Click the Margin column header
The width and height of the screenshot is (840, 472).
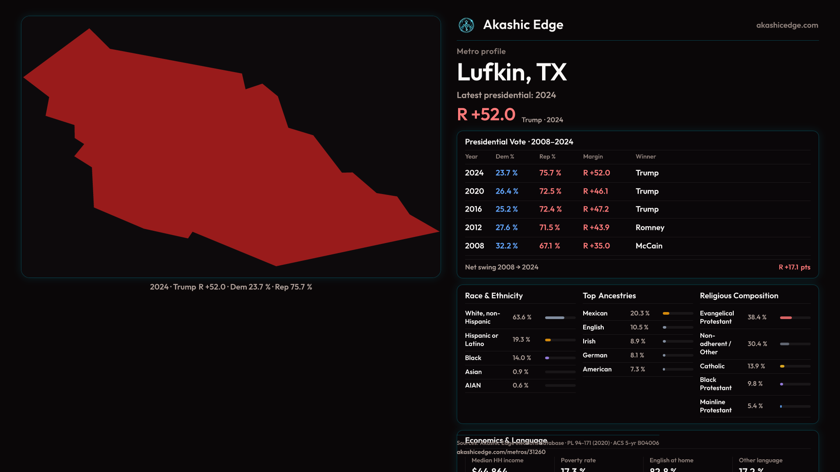[x=592, y=156]
